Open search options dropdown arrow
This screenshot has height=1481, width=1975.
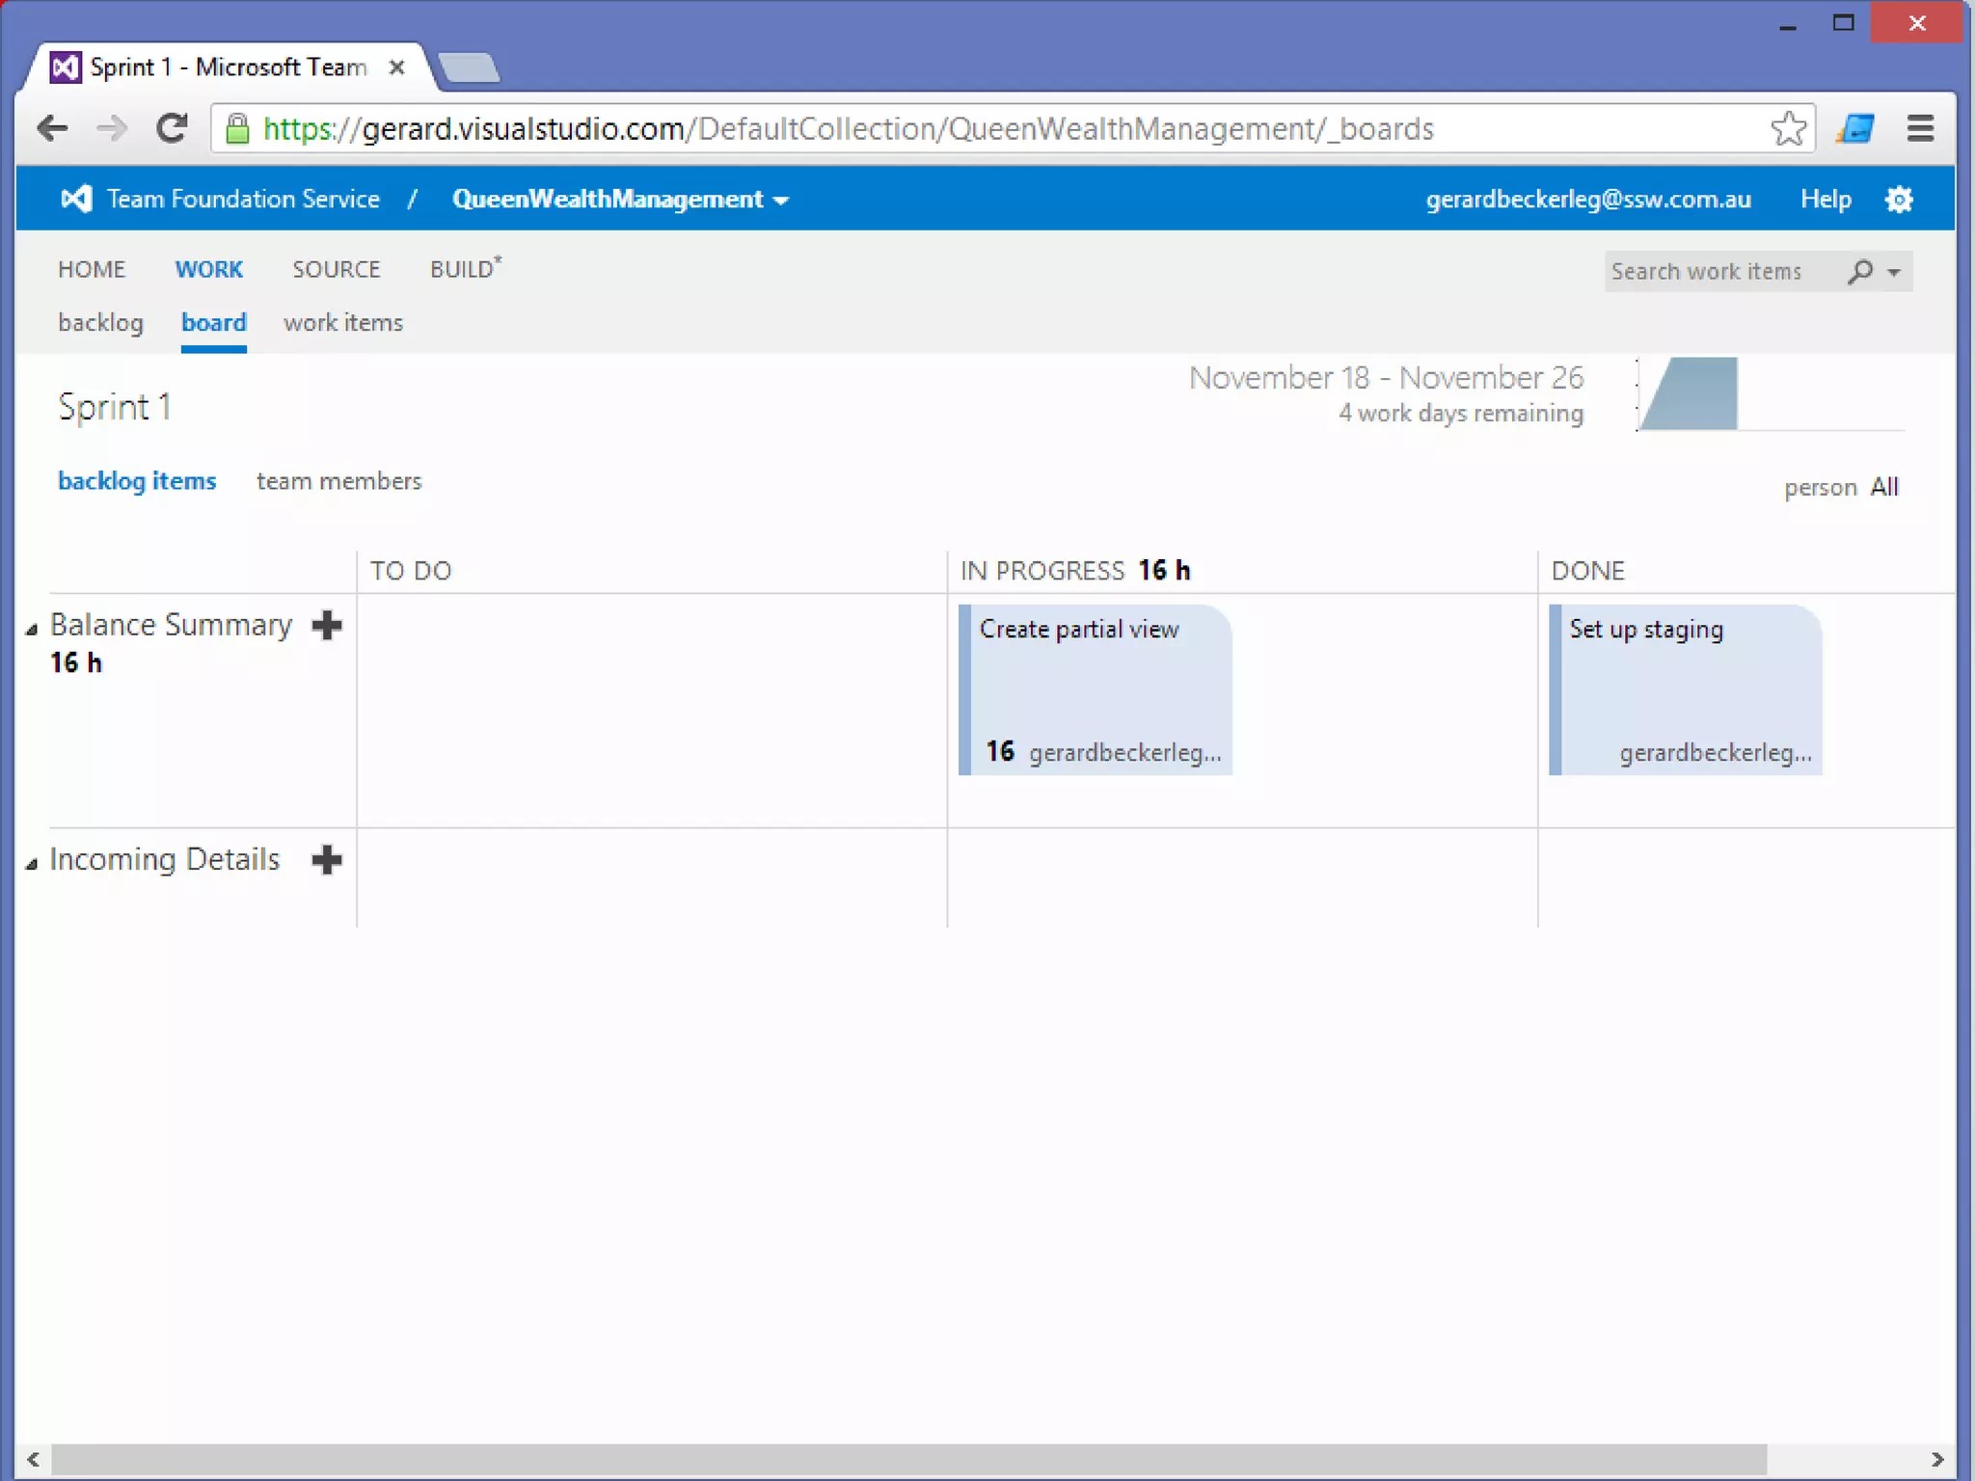pyautogui.click(x=1894, y=273)
